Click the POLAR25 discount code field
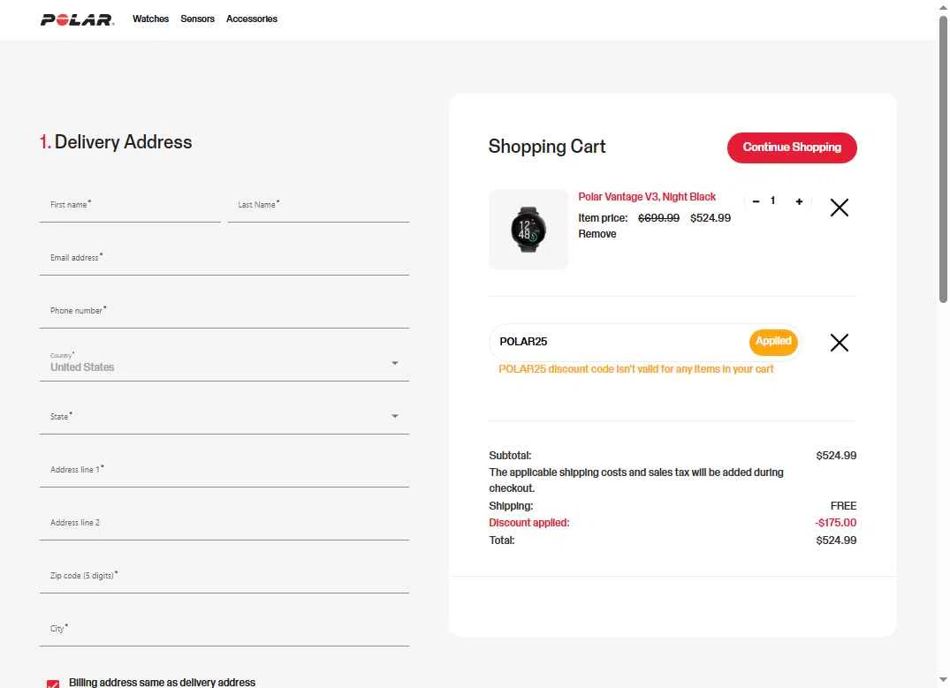The image size is (950, 688). 618,342
